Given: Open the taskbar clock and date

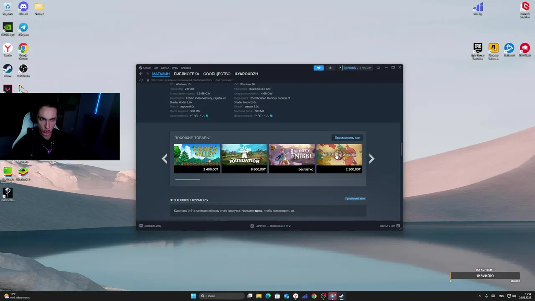Looking at the screenshot, I should tap(525, 296).
